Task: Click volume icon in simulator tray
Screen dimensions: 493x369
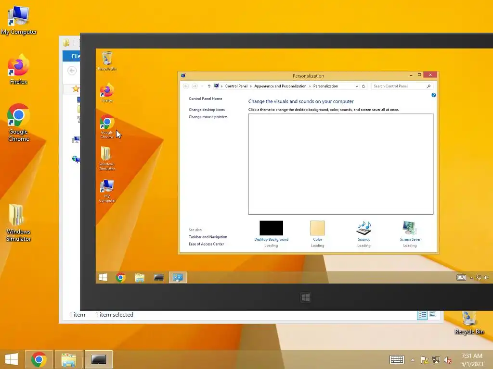Action: click(486, 277)
